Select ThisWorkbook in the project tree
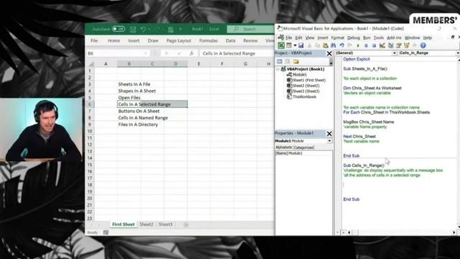 coord(302,96)
